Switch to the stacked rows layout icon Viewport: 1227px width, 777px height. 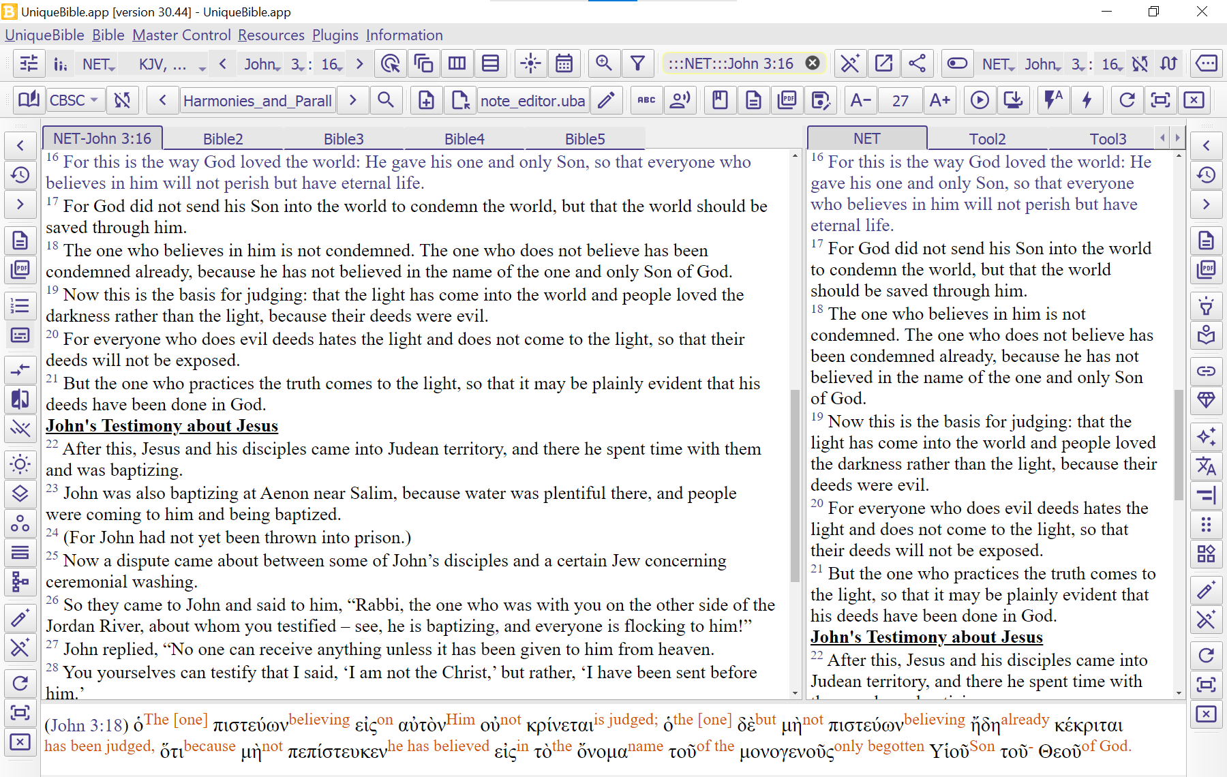click(x=491, y=64)
